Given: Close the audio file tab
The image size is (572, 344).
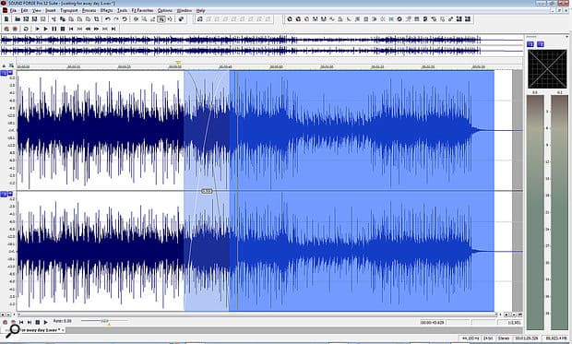Looking at the screenshot, I should click(x=63, y=330).
